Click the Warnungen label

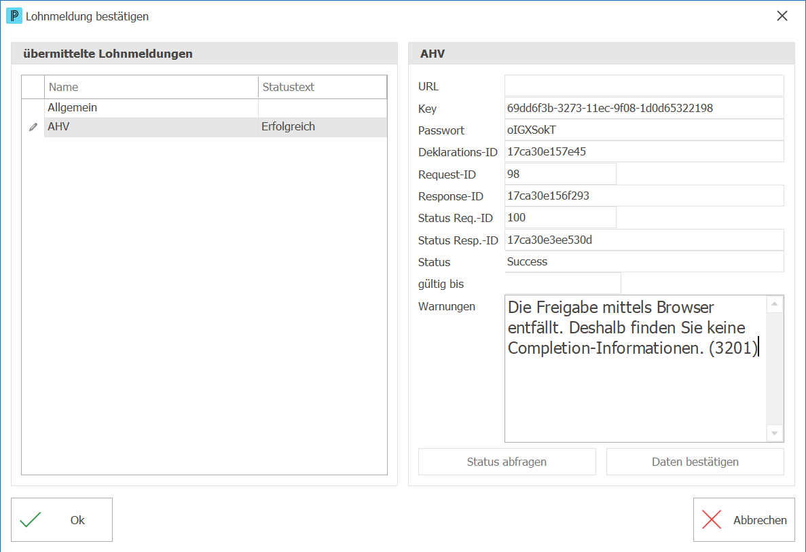click(x=447, y=306)
